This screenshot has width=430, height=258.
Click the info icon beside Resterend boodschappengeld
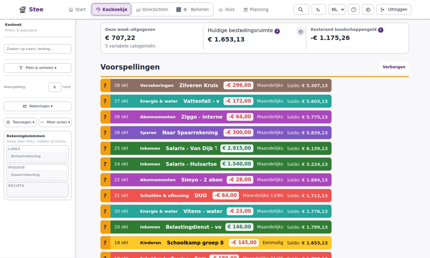coord(381,30)
